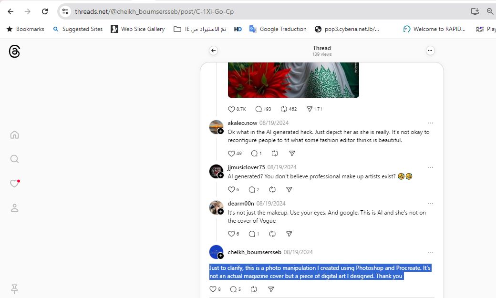This screenshot has height=298, width=496.
Task: Open the Google Traduction bookmark
Action: (x=283, y=29)
